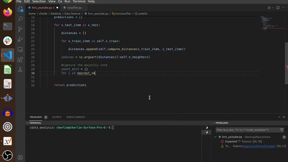Image resolution: width=288 pixels, height=162 pixels.
Task: Open system Settings gear in the dock
Action: (x=8, y=127)
